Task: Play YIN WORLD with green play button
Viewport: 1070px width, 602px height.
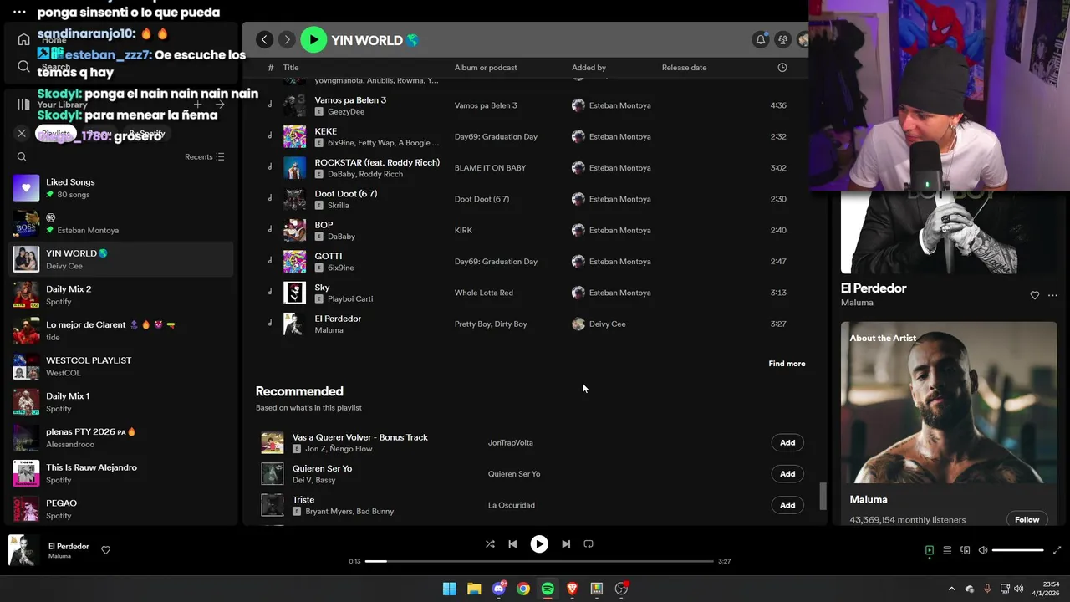Action: click(313, 39)
